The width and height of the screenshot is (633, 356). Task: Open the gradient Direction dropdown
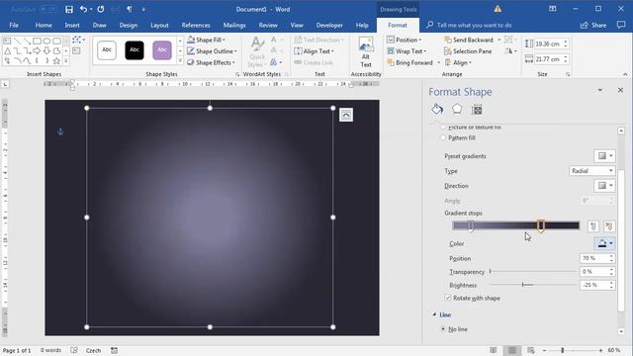pyautogui.click(x=604, y=186)
